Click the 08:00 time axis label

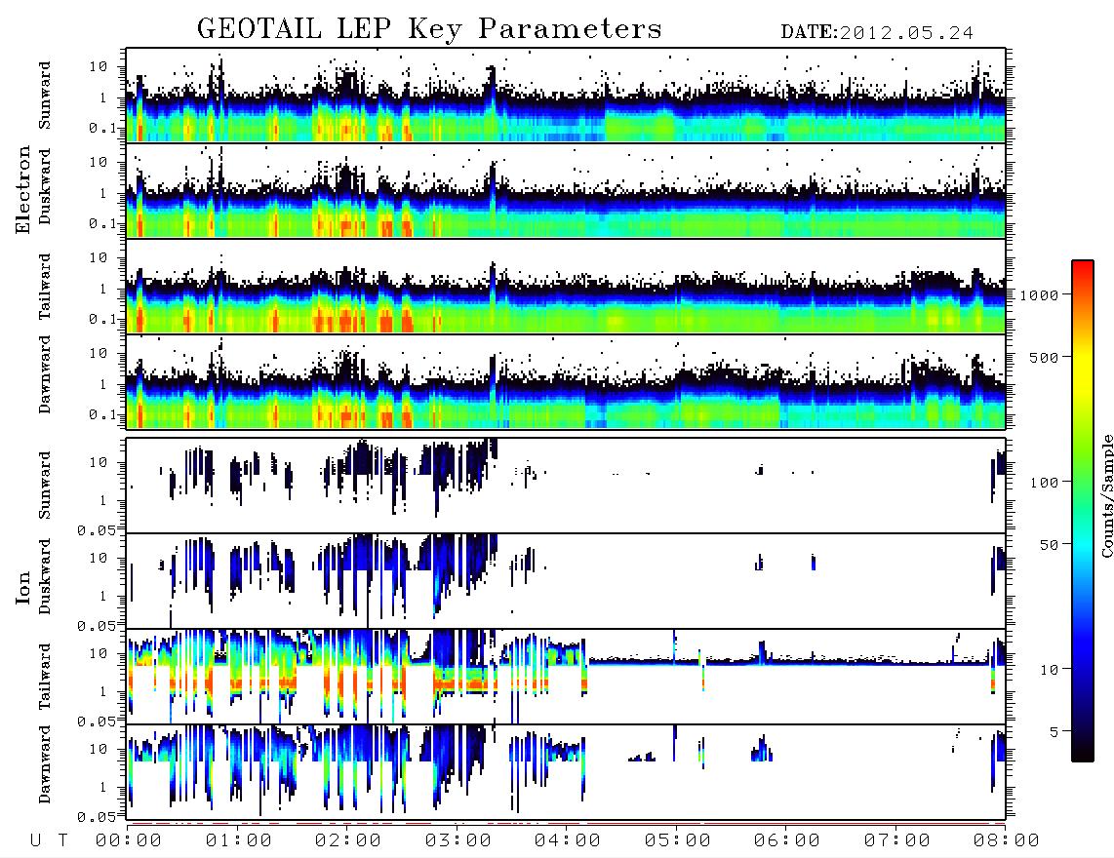point(1007,841)
